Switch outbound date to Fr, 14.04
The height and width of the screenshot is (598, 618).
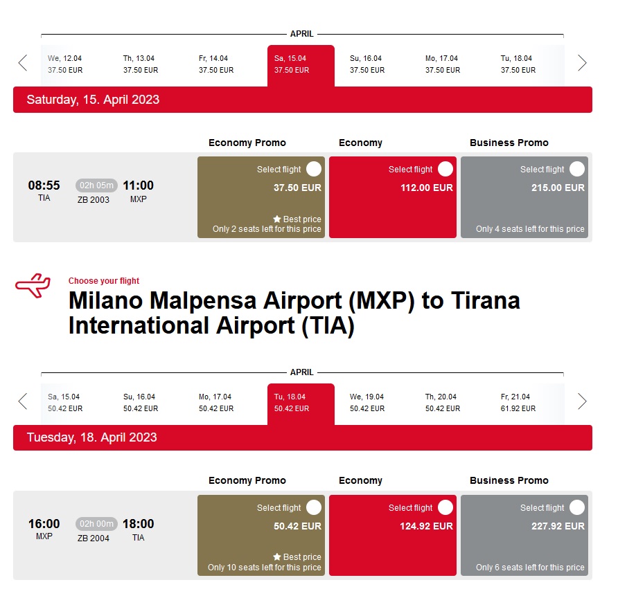click(216, 64)
